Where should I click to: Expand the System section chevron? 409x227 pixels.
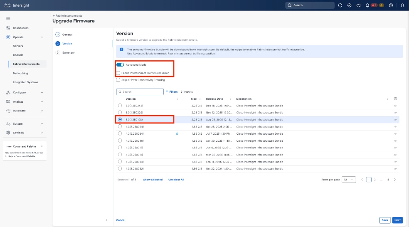pos(42,123)
